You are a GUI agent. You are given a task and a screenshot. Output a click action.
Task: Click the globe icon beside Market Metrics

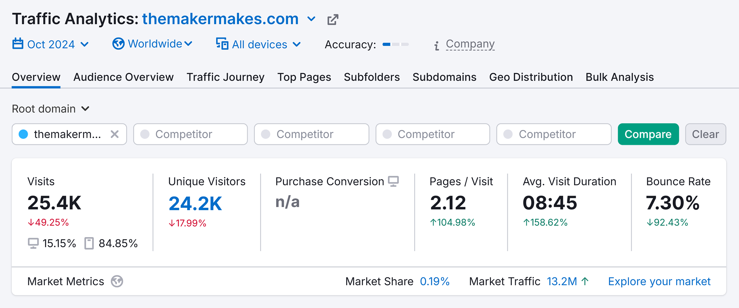coord(117,281)
